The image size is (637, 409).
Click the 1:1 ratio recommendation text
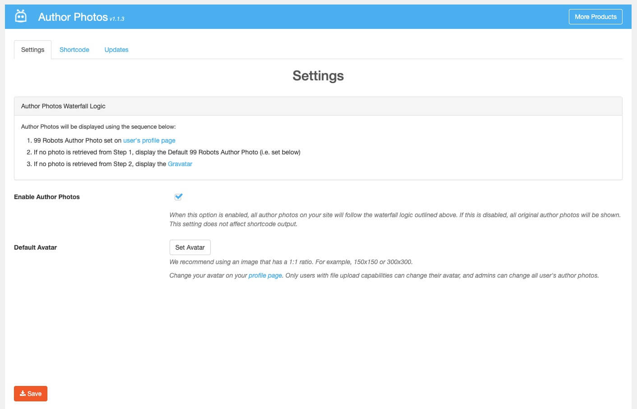[x=291, y=262]
